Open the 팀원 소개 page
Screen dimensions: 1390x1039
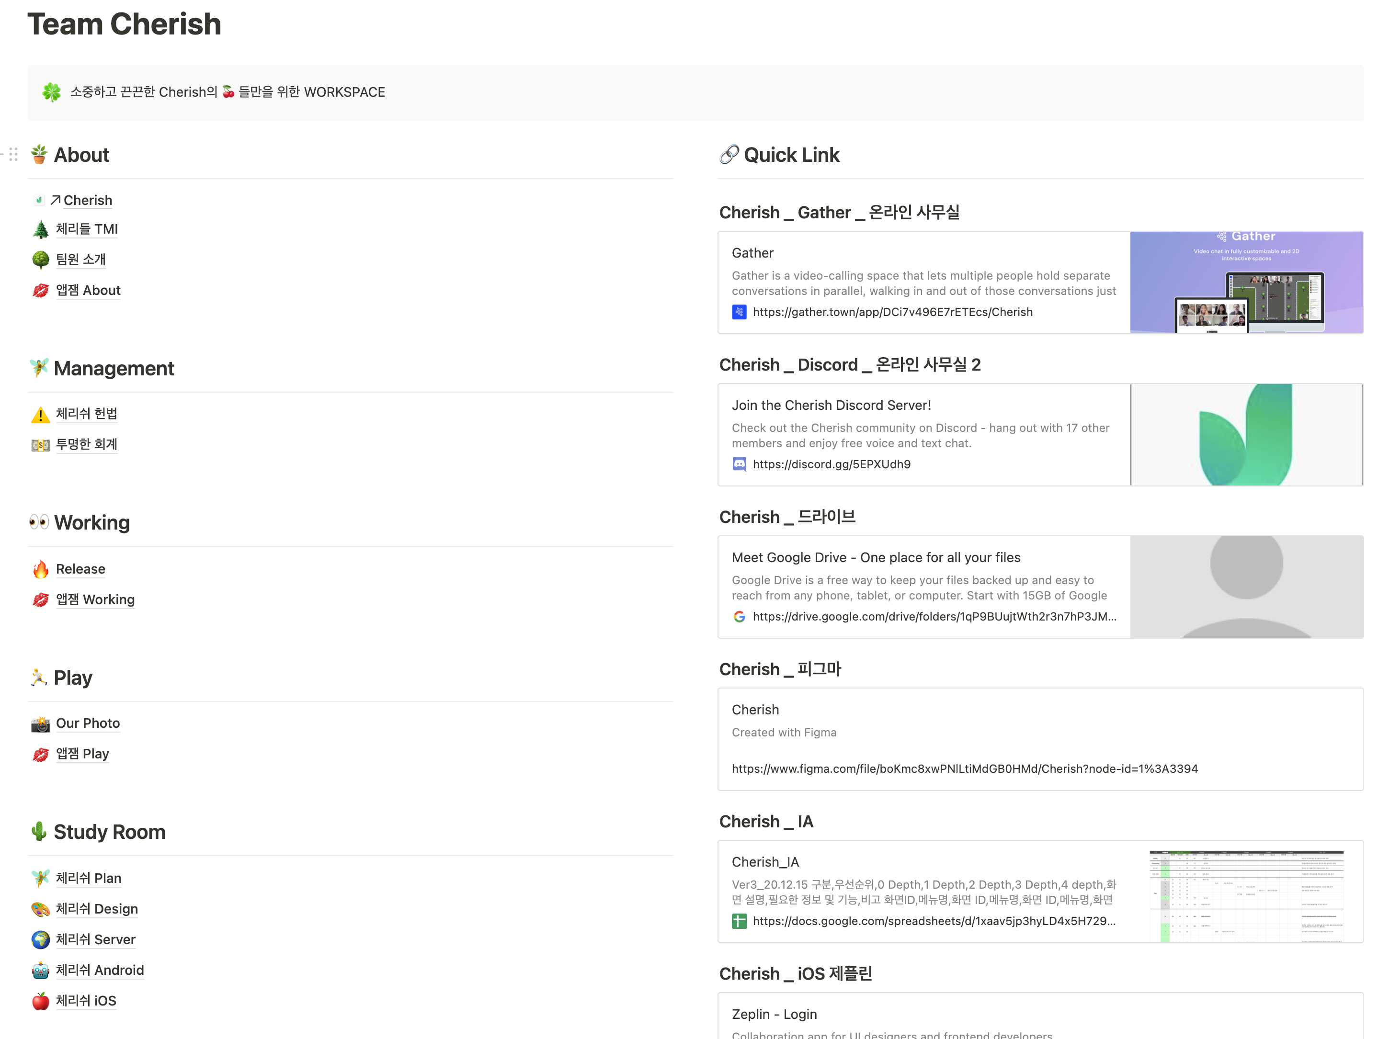coord(80,260)
